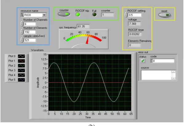Toggle the counter switch
This screenshot has width=184, height=126.
(x=64, y=14)
